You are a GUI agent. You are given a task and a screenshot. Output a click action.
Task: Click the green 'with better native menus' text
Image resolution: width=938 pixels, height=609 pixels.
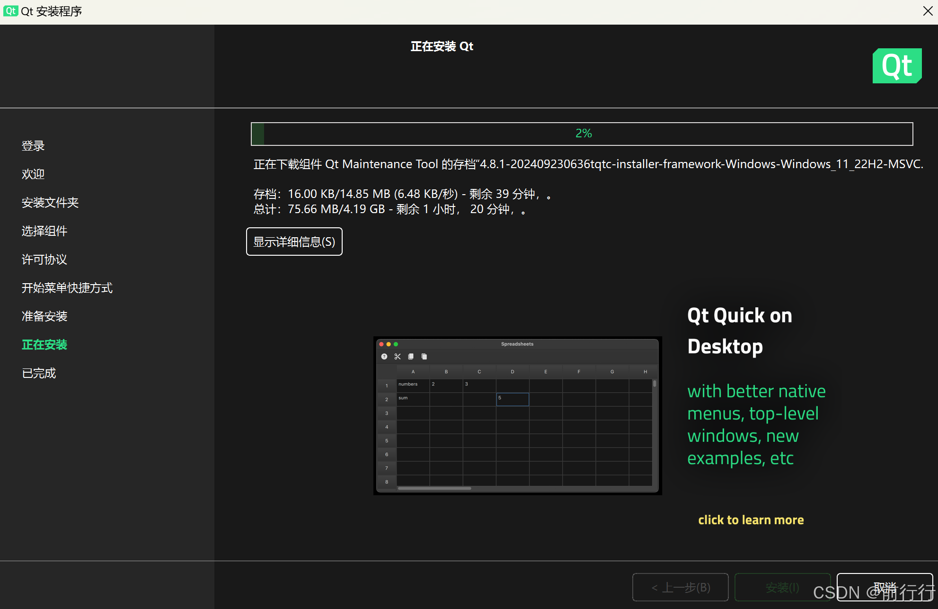click(756, 425)
